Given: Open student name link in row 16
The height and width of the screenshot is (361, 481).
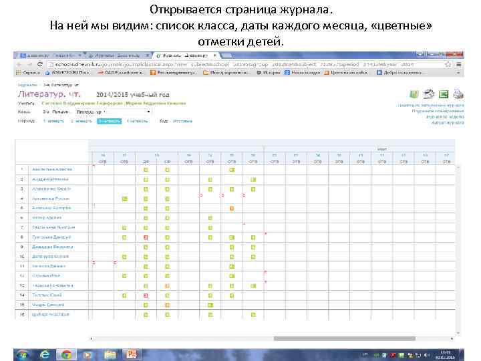Looking at the screenshot, I should pyautogui.click(x=51, y=315).
